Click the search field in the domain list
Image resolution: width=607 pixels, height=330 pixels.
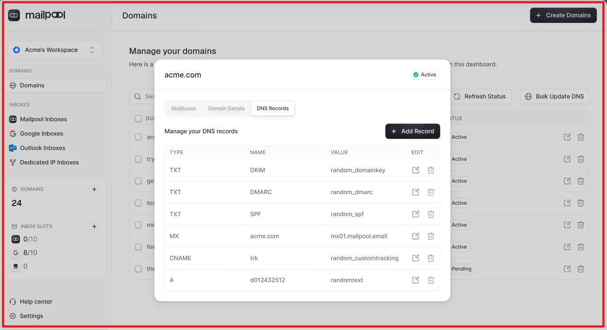pyautogui.click(x=146, y=96)
